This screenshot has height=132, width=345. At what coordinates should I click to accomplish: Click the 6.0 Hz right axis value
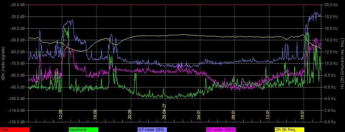pos(330,87)
